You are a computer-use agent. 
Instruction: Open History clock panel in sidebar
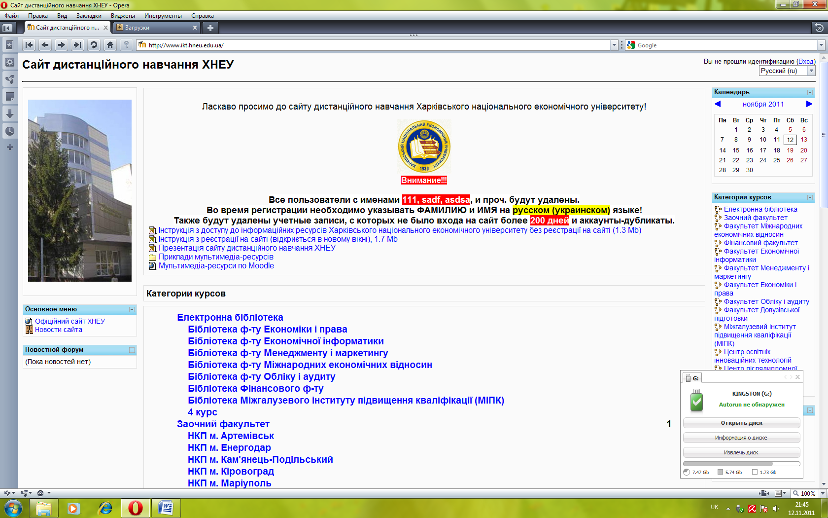click(x=9, y=131)
